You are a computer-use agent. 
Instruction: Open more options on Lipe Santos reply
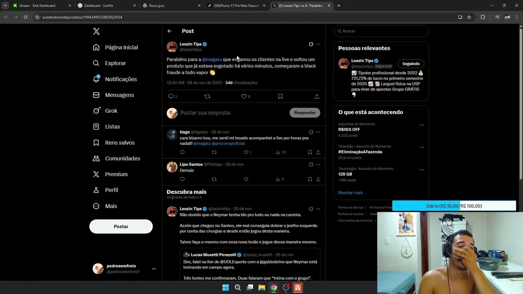coord(318,165)
